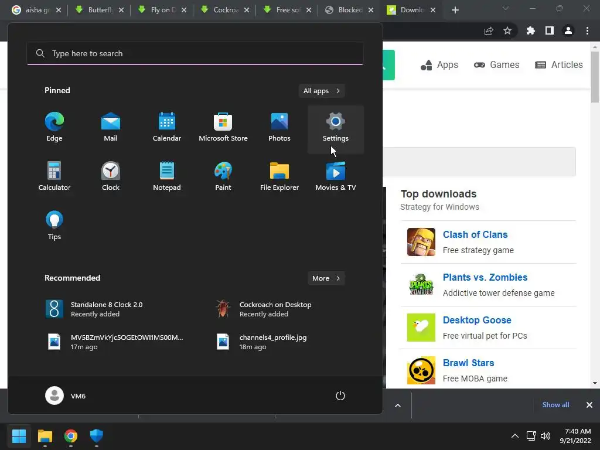Switch to Chrome on the taskbar
Image resolution: width=600 pixels, height=450 pixels.
71,436
